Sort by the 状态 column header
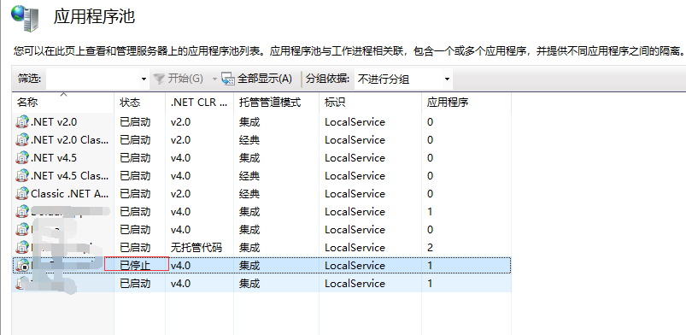 (x=140, y=103)
